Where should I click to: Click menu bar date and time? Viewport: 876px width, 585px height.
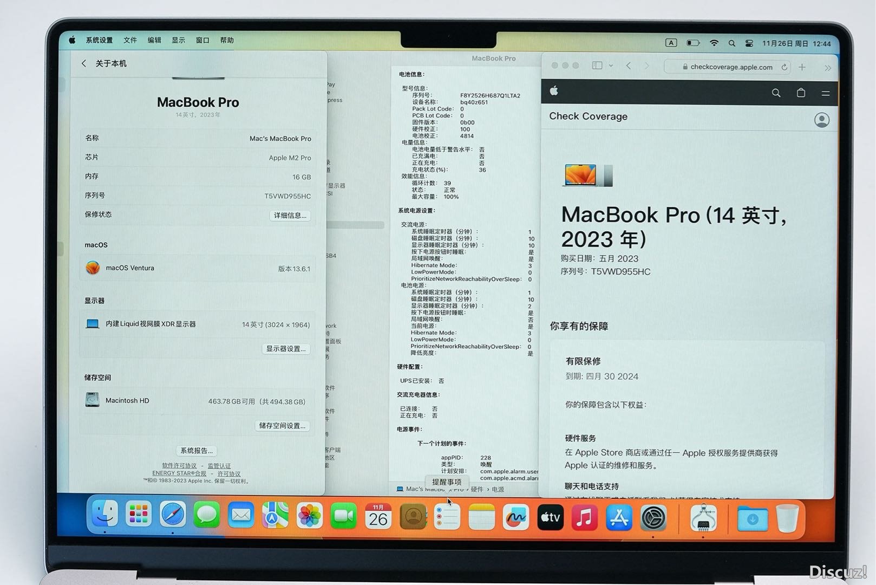click(x=796, y=44)
